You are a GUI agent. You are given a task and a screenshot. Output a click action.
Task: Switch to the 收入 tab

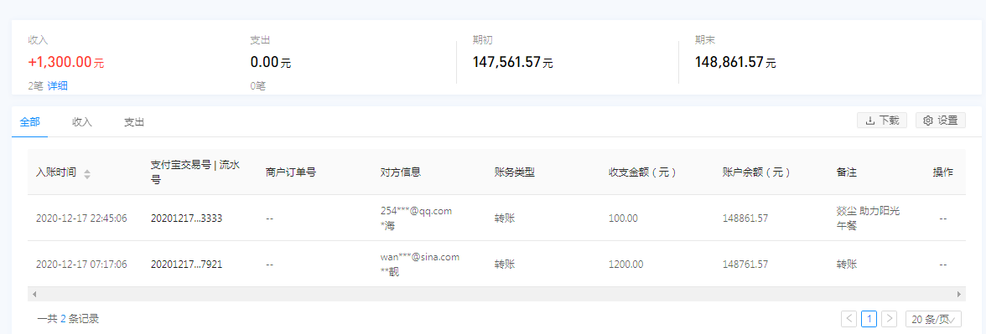point(82,122)
